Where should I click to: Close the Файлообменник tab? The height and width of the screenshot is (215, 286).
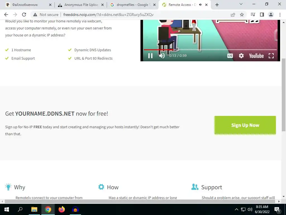click(x=50, y=5)
